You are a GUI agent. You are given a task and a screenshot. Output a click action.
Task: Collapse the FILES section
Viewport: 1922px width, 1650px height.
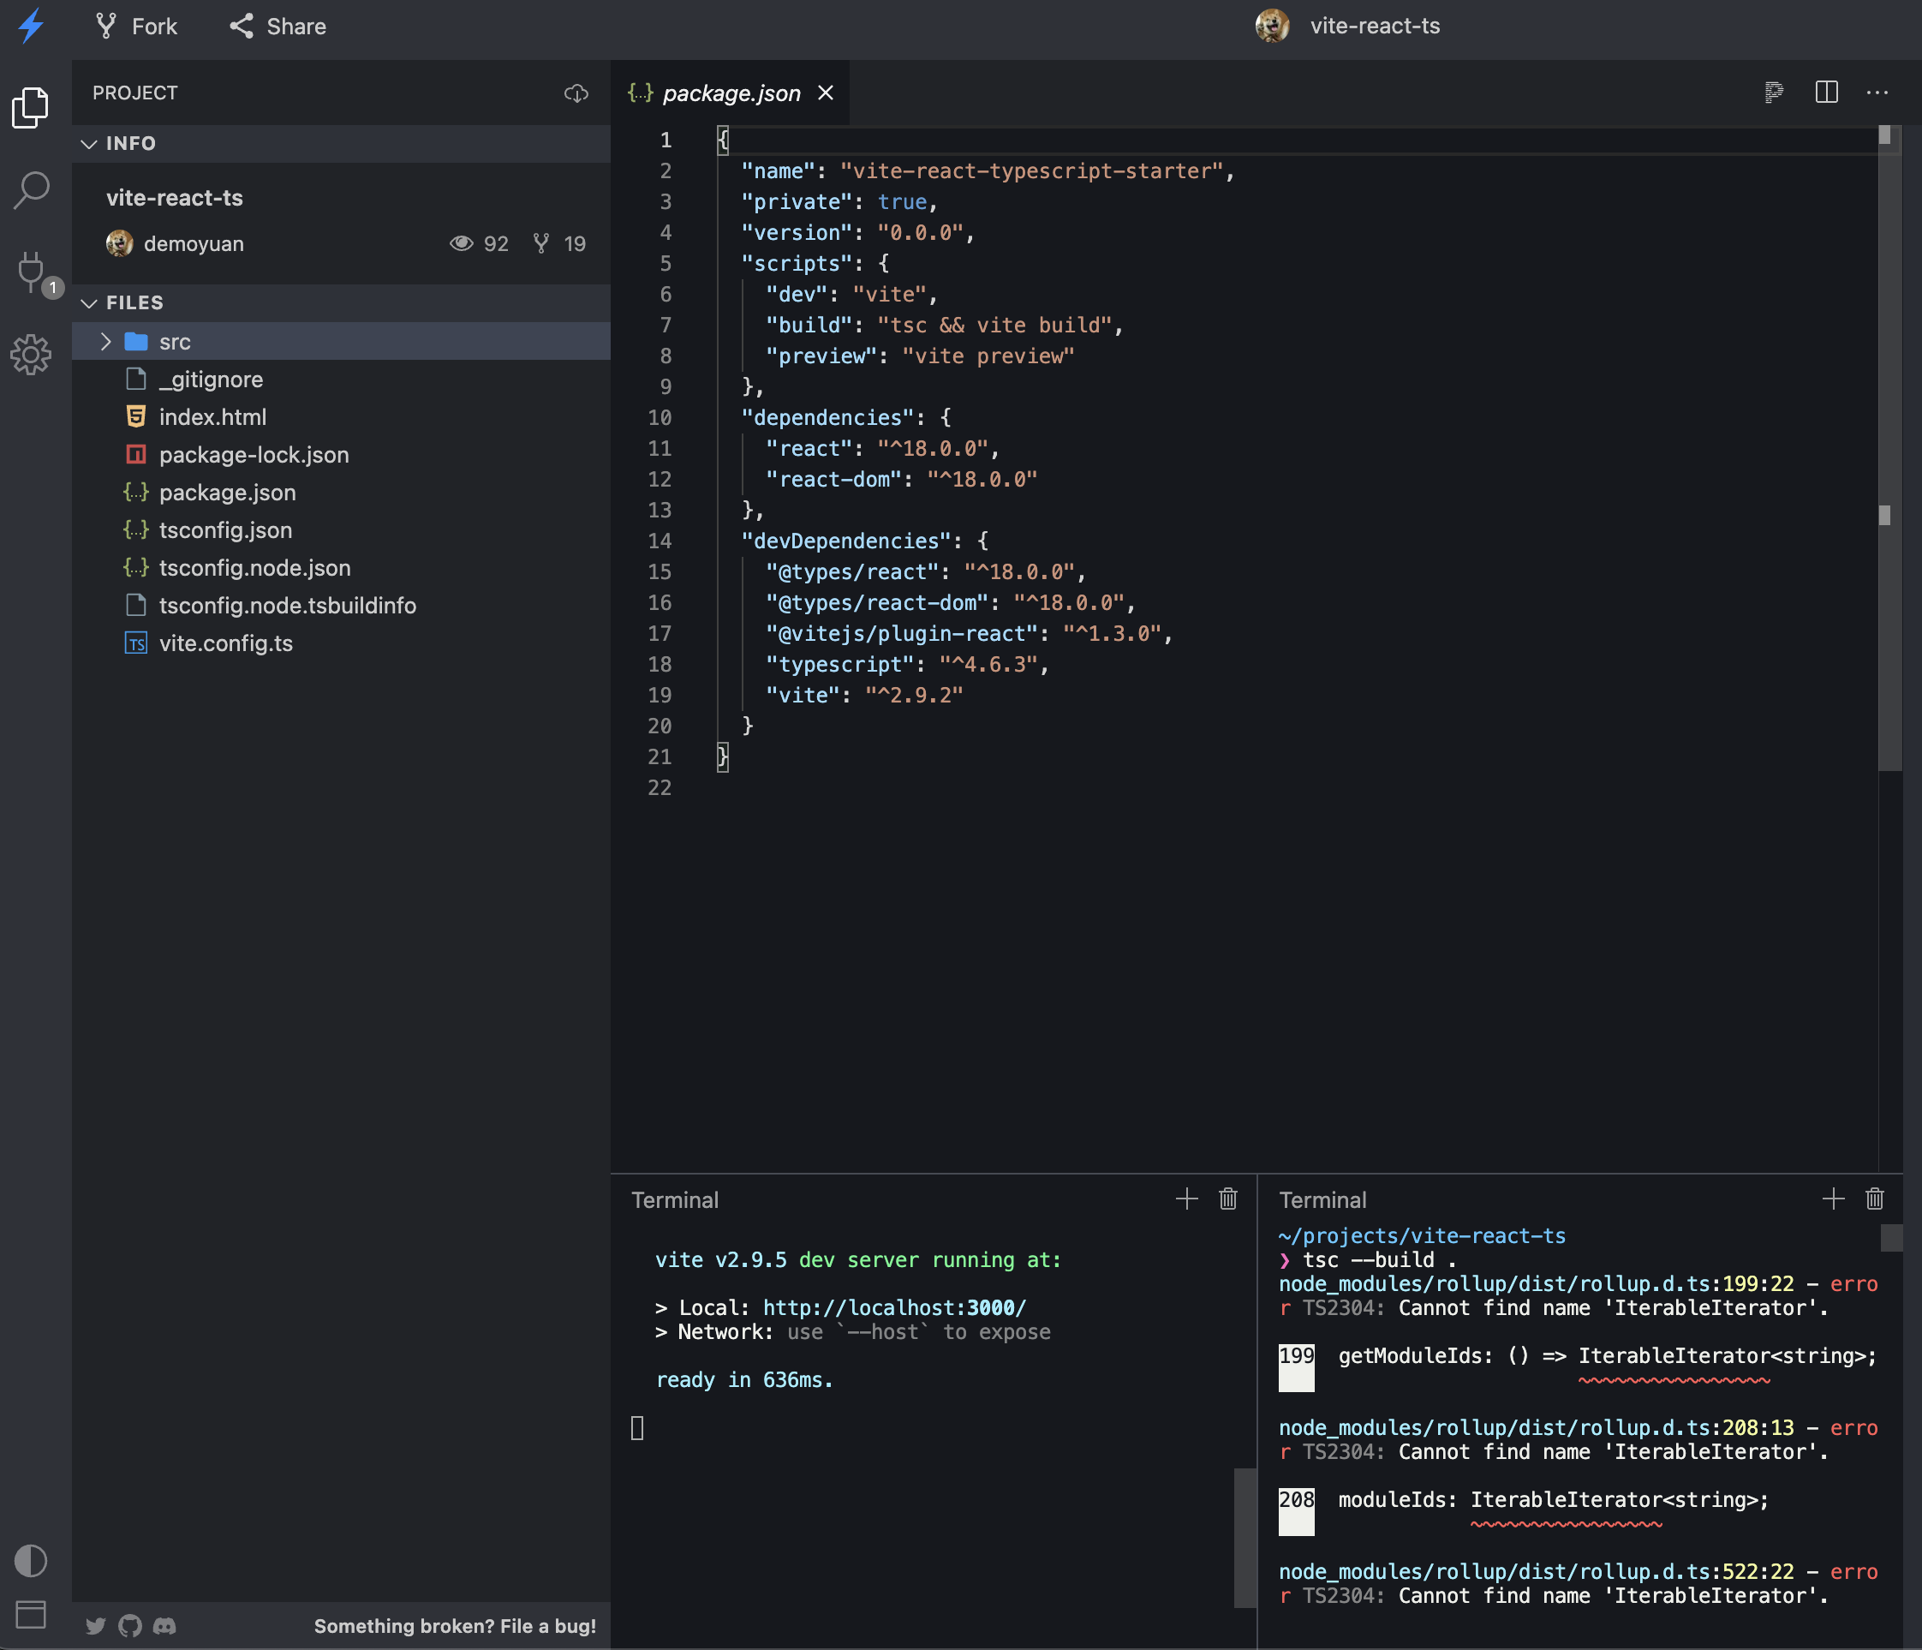89,302
